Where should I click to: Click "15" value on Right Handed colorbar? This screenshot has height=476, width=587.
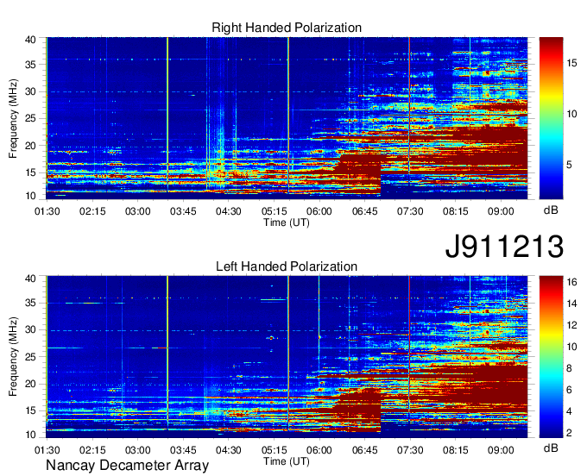[571, 63]
